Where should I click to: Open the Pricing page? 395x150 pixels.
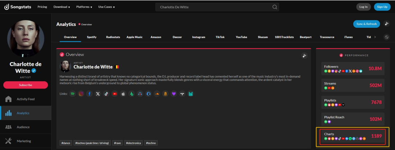[x=42, y=7]
